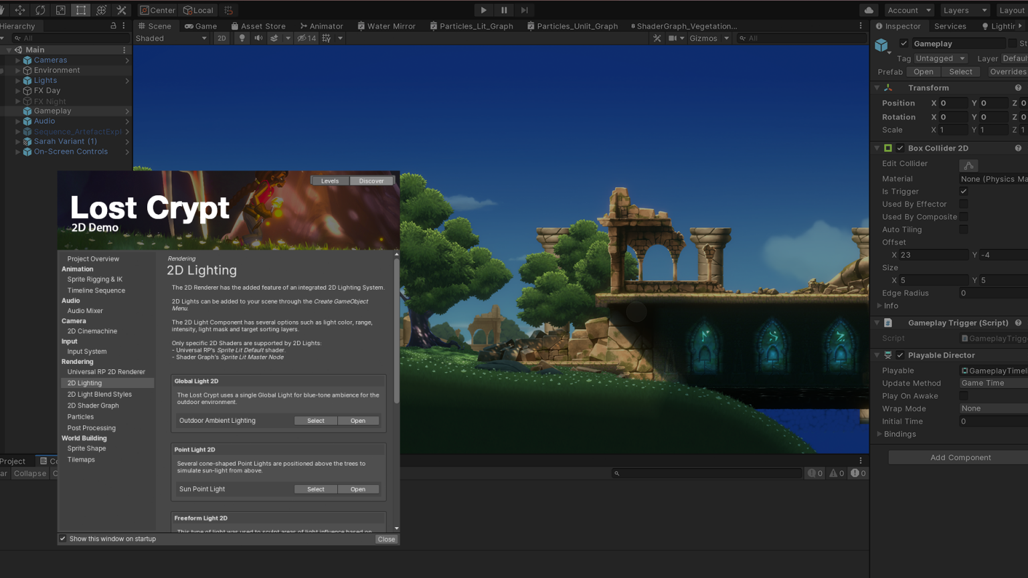Toggle scene audio speaker icon
This screenshot has width=1028, height=578.
(258, 38)
